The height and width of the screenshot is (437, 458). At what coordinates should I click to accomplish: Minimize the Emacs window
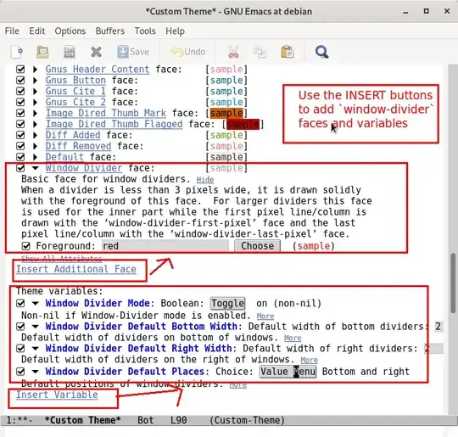(x=405, y=12)
